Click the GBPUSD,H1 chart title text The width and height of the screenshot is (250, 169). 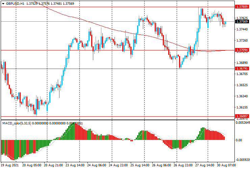point(15,3)
